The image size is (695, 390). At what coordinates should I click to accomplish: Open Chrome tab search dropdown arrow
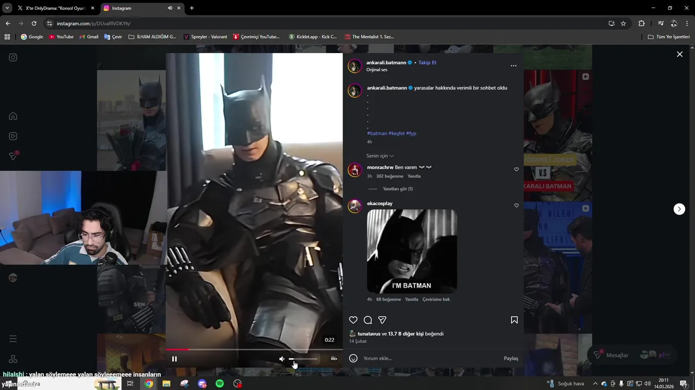pos(6,8)
